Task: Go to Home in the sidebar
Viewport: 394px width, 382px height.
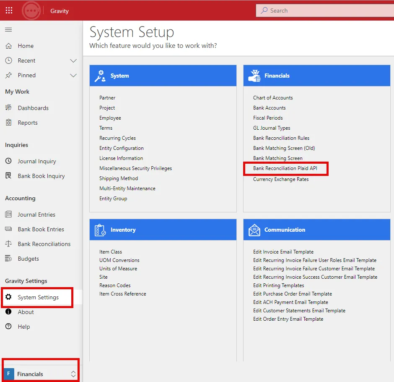Action: click(26, 46)
